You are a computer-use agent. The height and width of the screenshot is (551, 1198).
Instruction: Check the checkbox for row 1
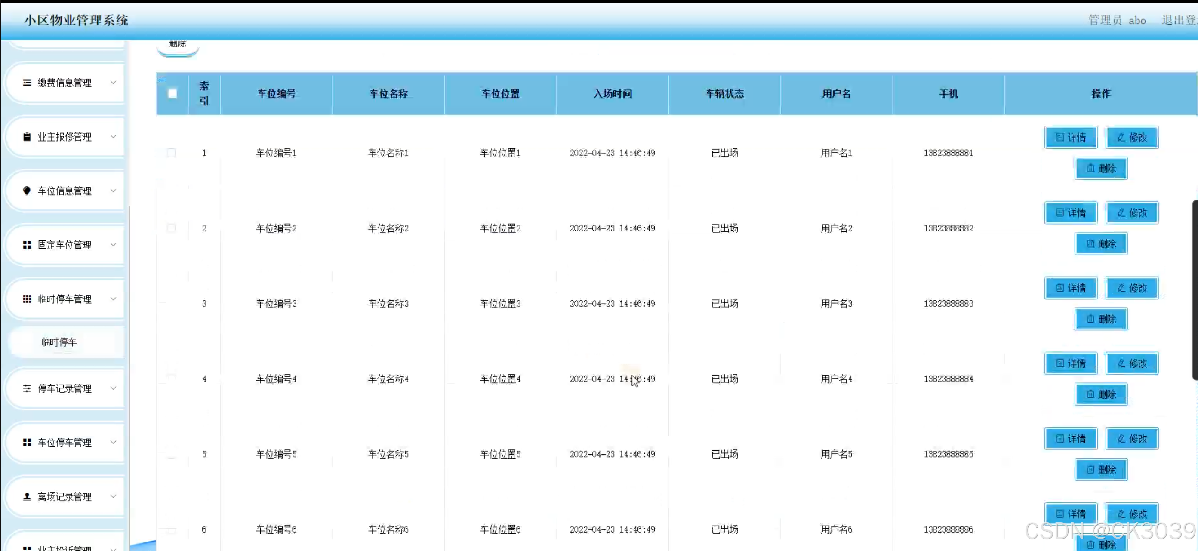coord(171,153)
